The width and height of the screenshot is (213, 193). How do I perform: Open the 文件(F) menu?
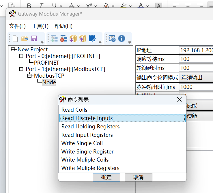tap(17, 26)
